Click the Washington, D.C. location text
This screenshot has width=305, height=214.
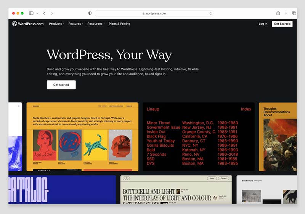pos(198,123)
